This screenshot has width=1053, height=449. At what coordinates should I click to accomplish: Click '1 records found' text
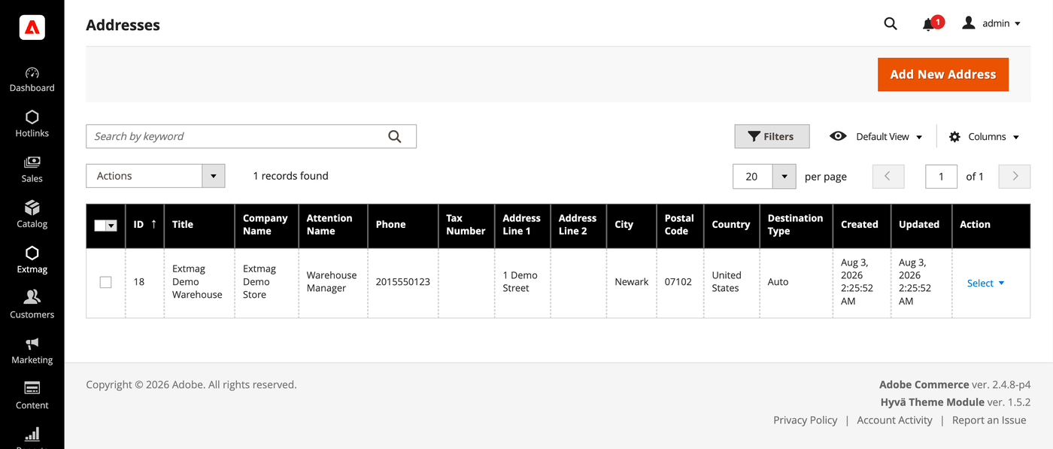[x=290, y=176]
